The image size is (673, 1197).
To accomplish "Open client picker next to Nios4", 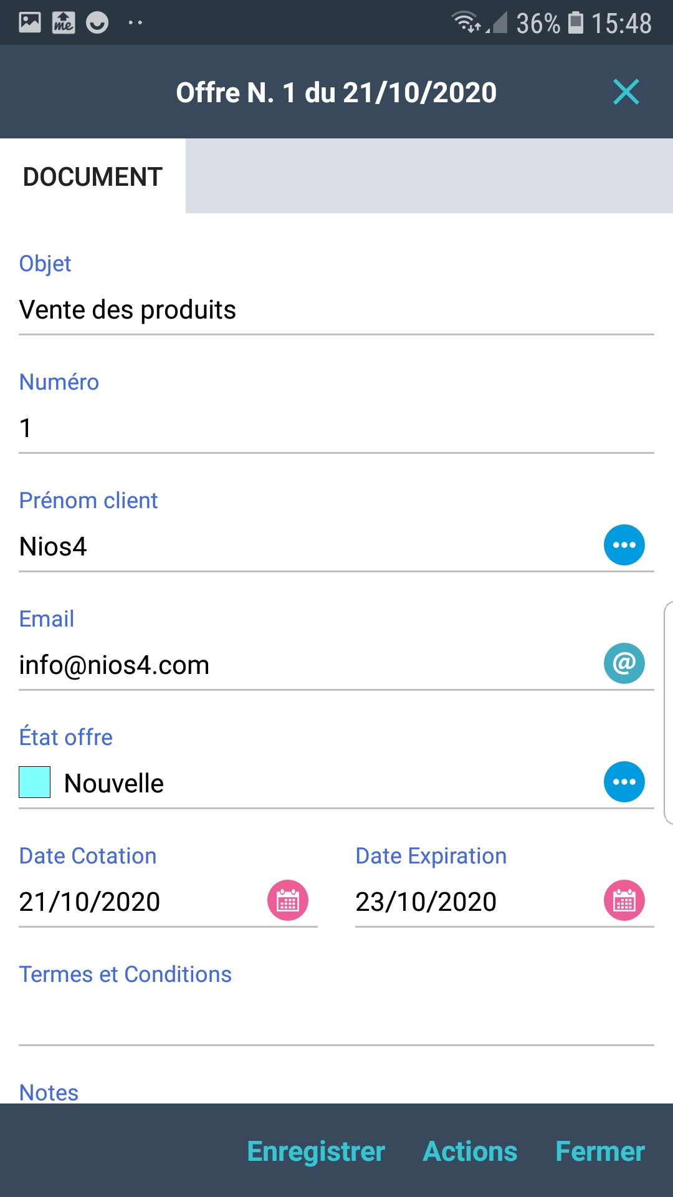I will point(624,545).
